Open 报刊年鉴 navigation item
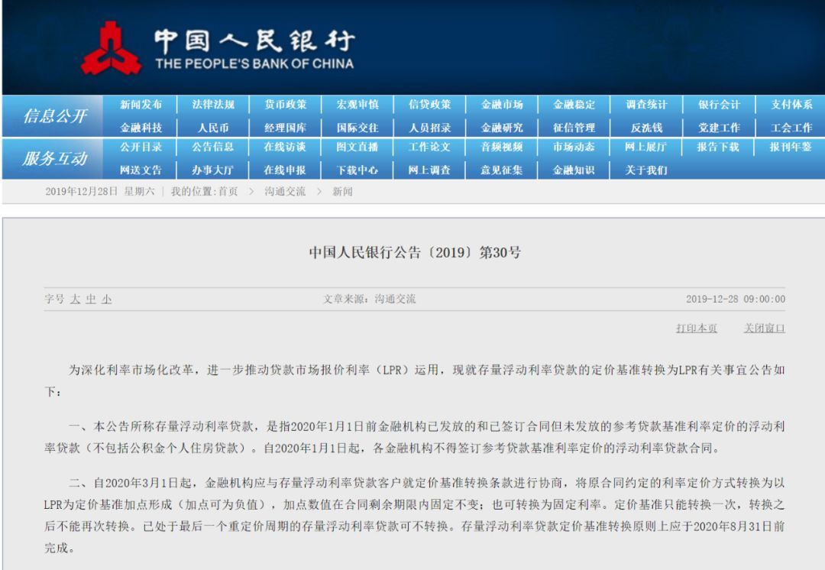Viewport: 825px width, 570px height. click(x=791, y=147)
